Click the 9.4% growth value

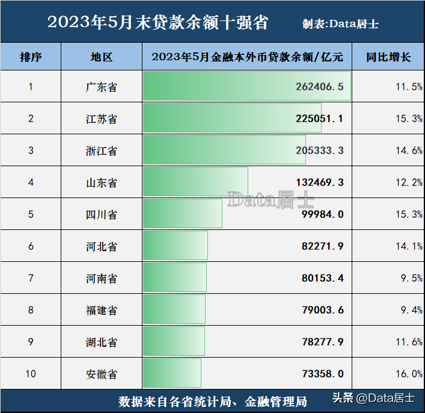click(x=411, y=310)
